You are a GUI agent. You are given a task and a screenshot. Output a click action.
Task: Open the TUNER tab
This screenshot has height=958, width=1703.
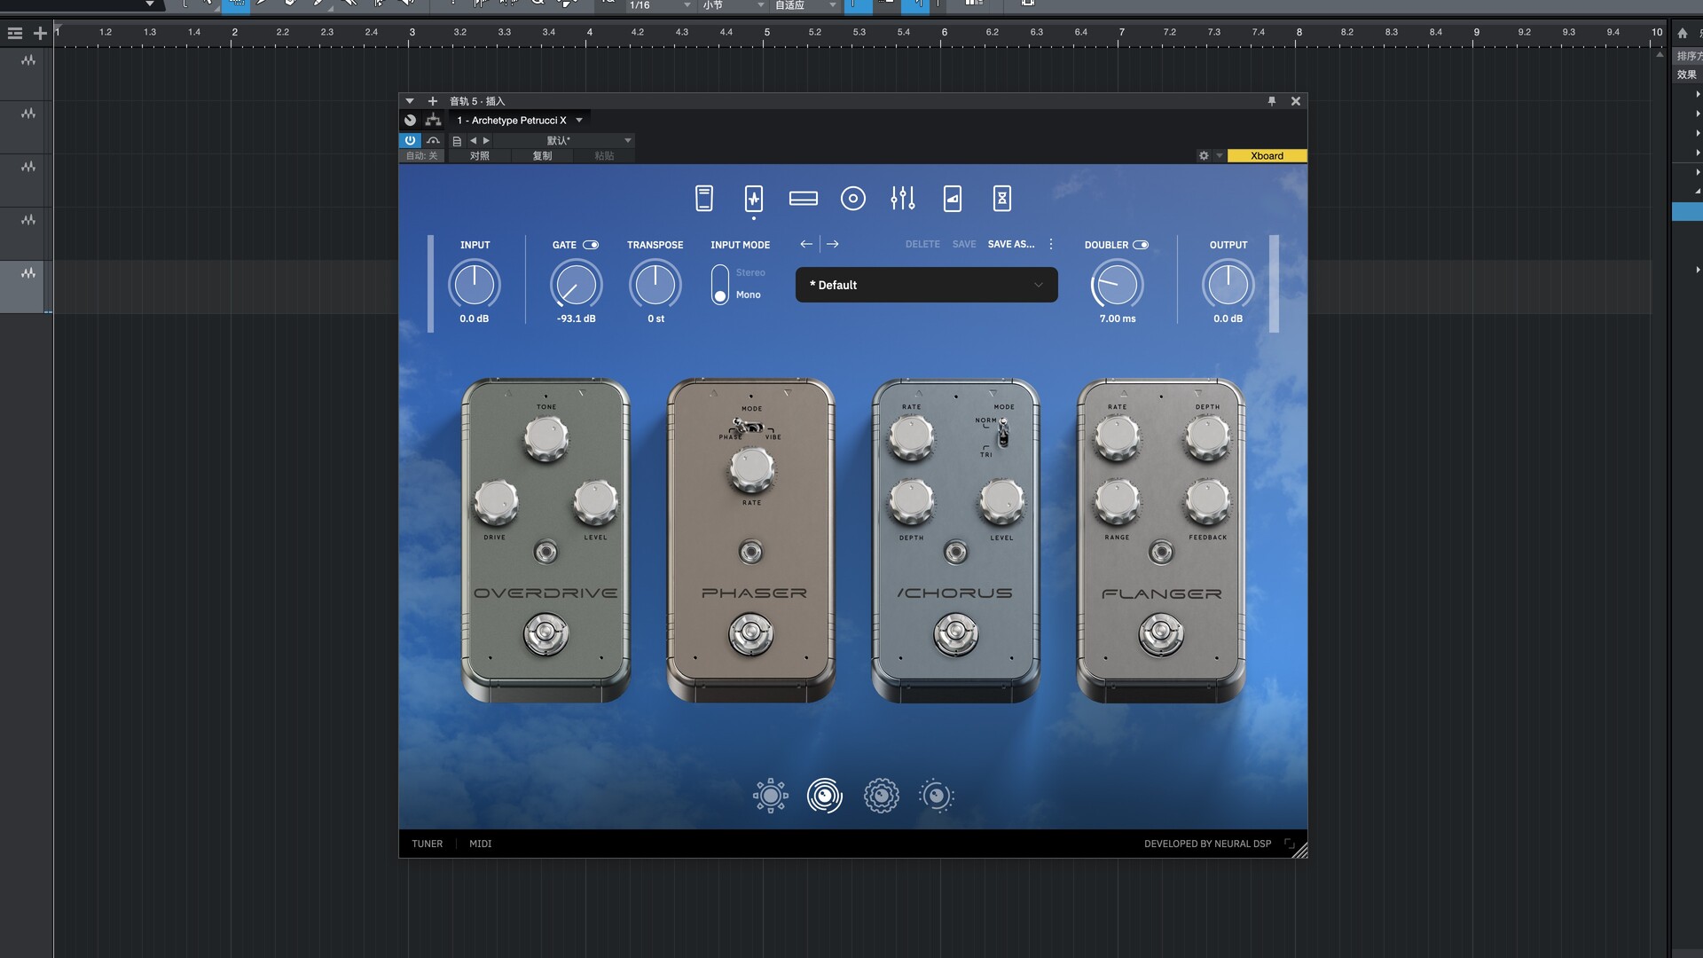[x=427, y=844]
